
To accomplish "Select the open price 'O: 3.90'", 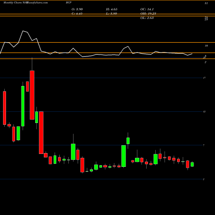I will (77, 9).
